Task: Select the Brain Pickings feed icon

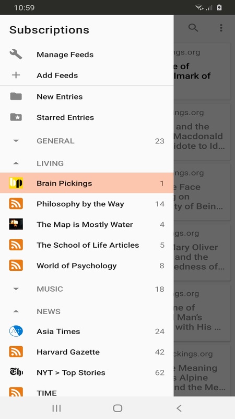Action: click(16, 183)
